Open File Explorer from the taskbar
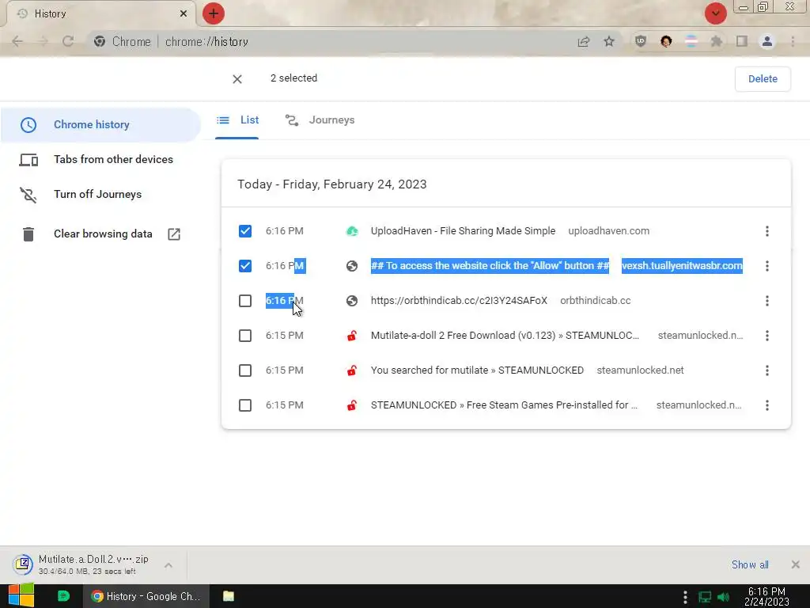810x608 pixels. pos(229,596)
